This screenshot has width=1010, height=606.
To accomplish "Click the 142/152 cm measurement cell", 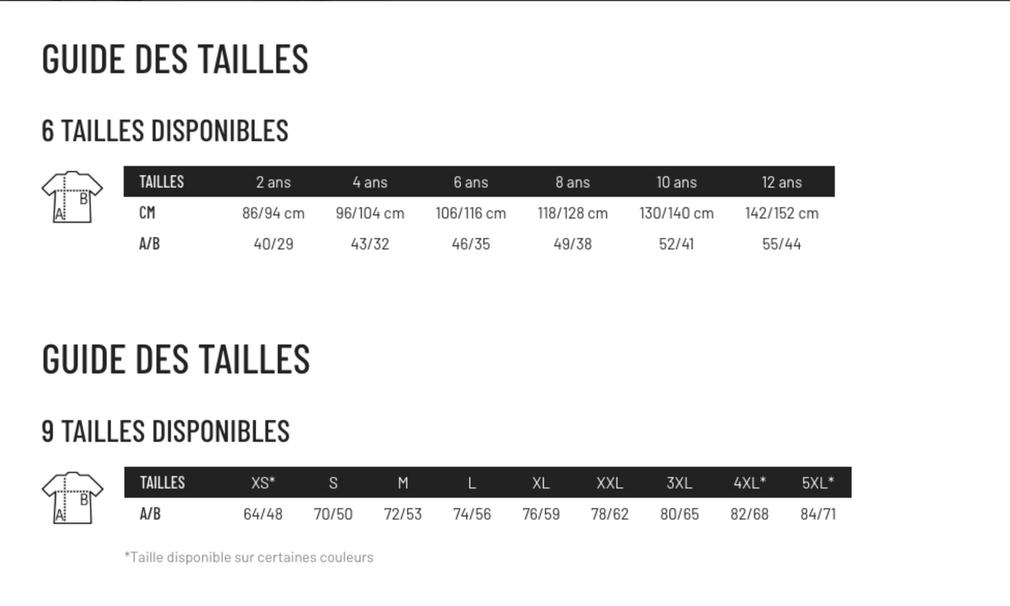I will (x=782, y=213).
